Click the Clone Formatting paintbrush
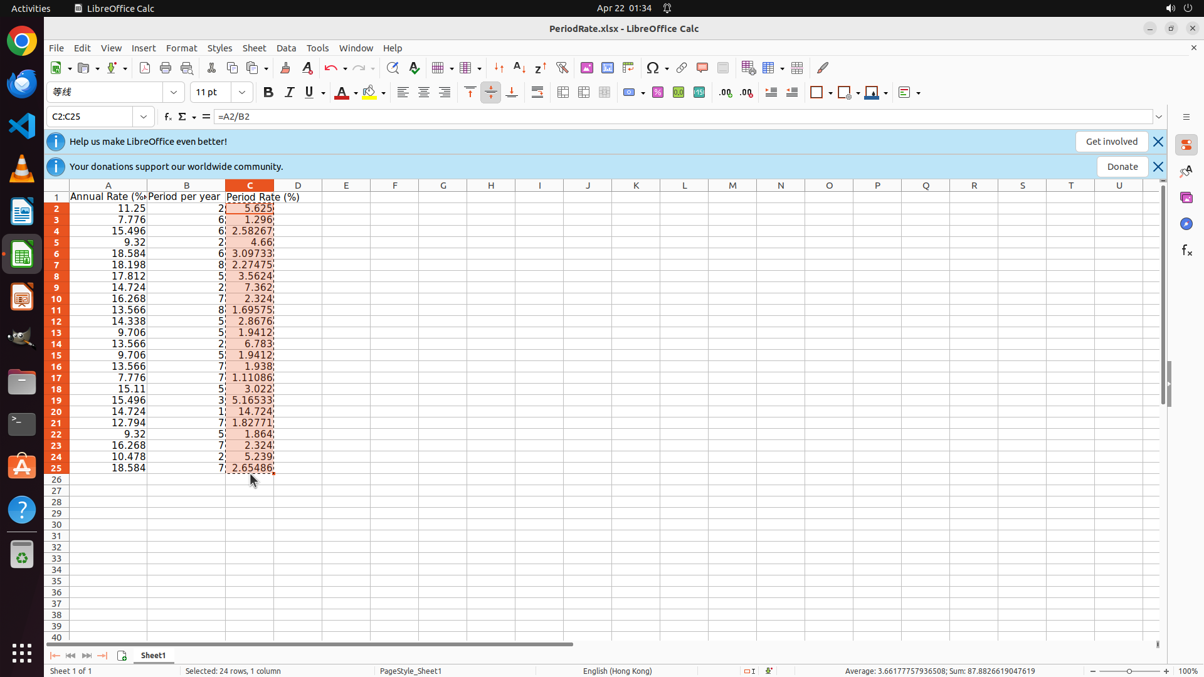Image resolution: width=1204 pixels, height=677 pixels. point(285,68)
